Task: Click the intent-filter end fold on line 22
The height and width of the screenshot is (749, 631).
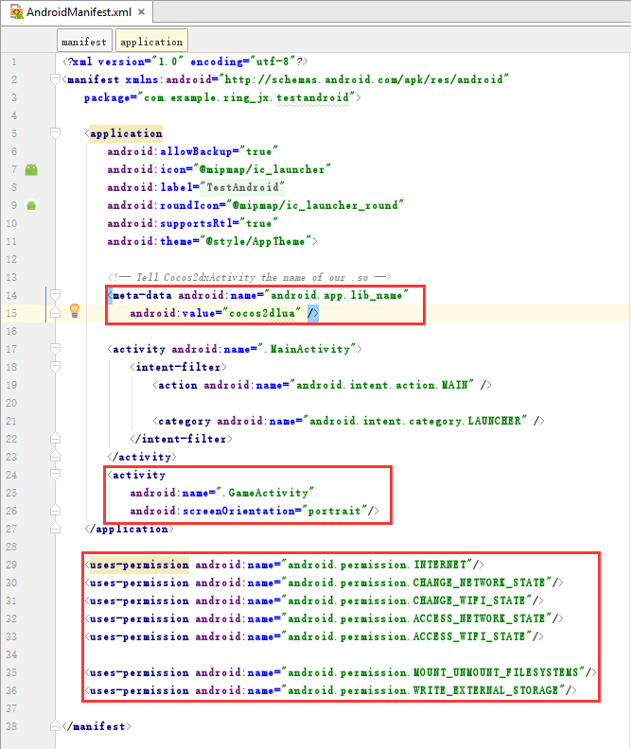Action: pos(55,439)
